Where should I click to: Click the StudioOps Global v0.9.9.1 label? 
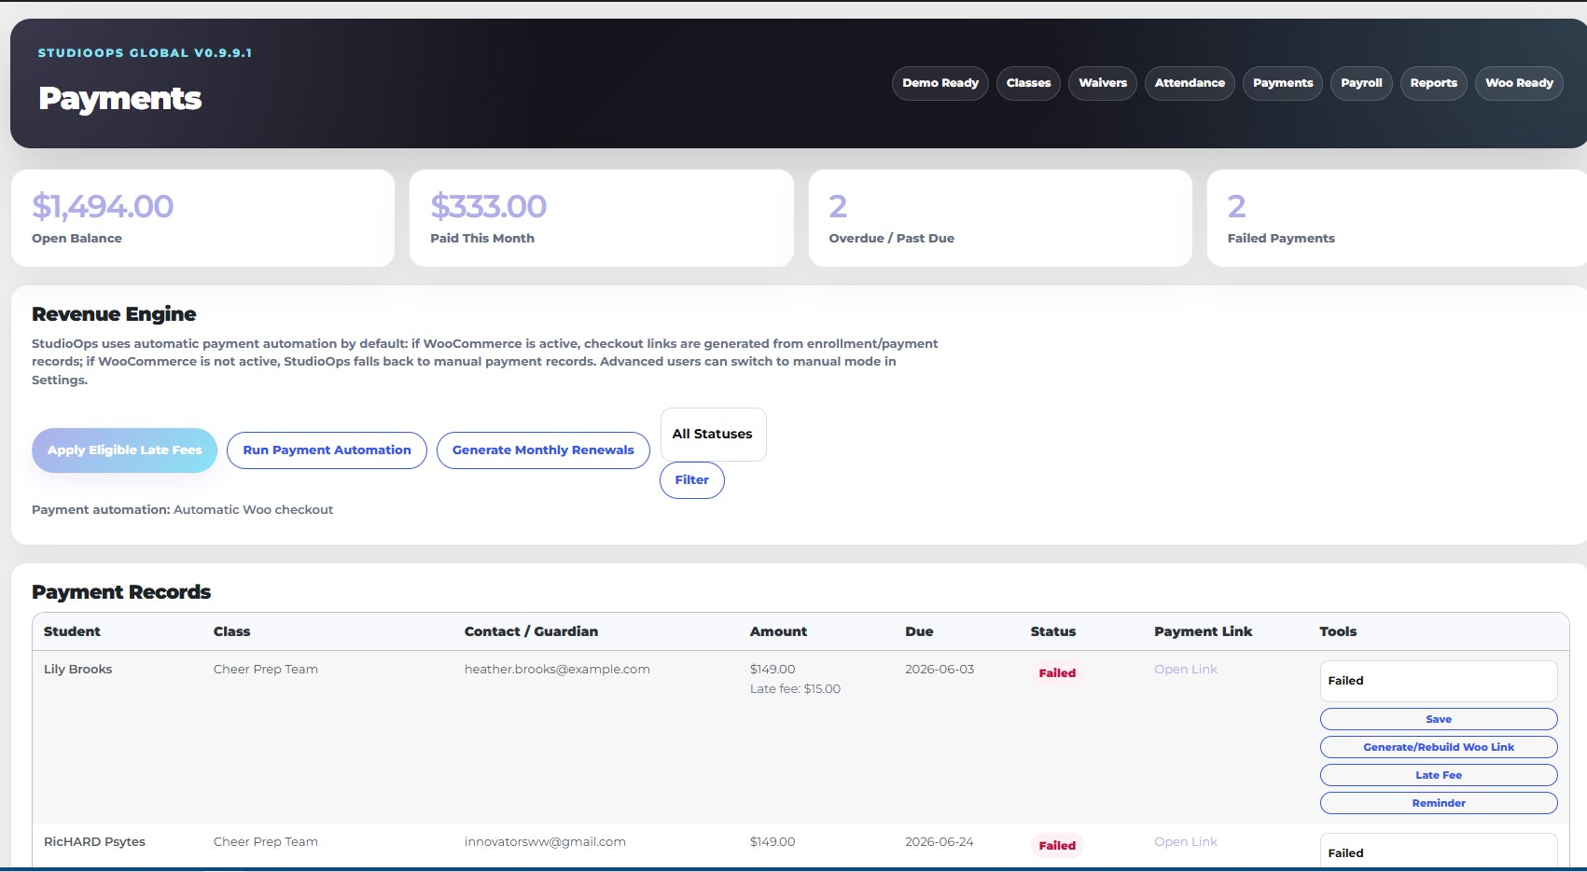145,53
